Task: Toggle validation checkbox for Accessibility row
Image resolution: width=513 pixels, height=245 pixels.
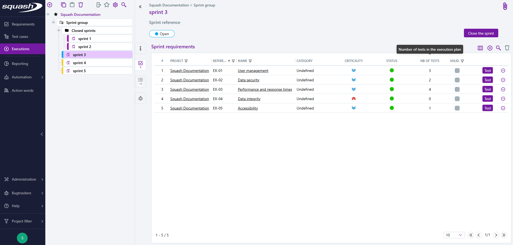Action: click(457, 108)
